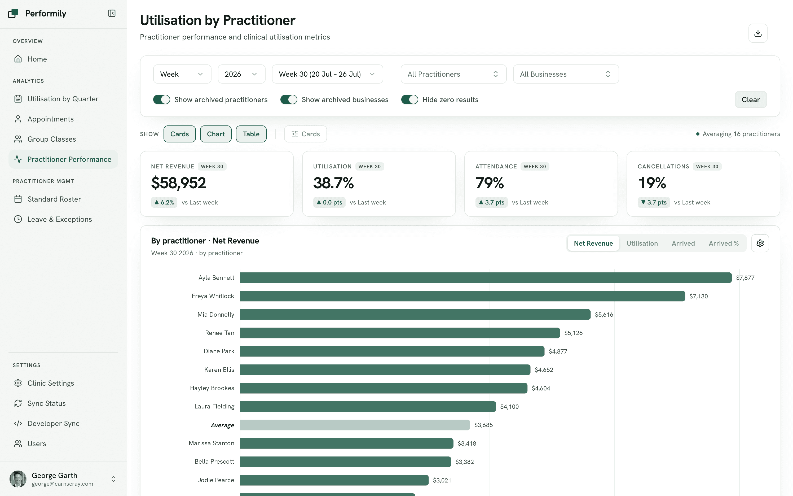The image size is (793, 496).
Task: Click Ayla Bennett's revenue bar
Action: click(486, 277)
